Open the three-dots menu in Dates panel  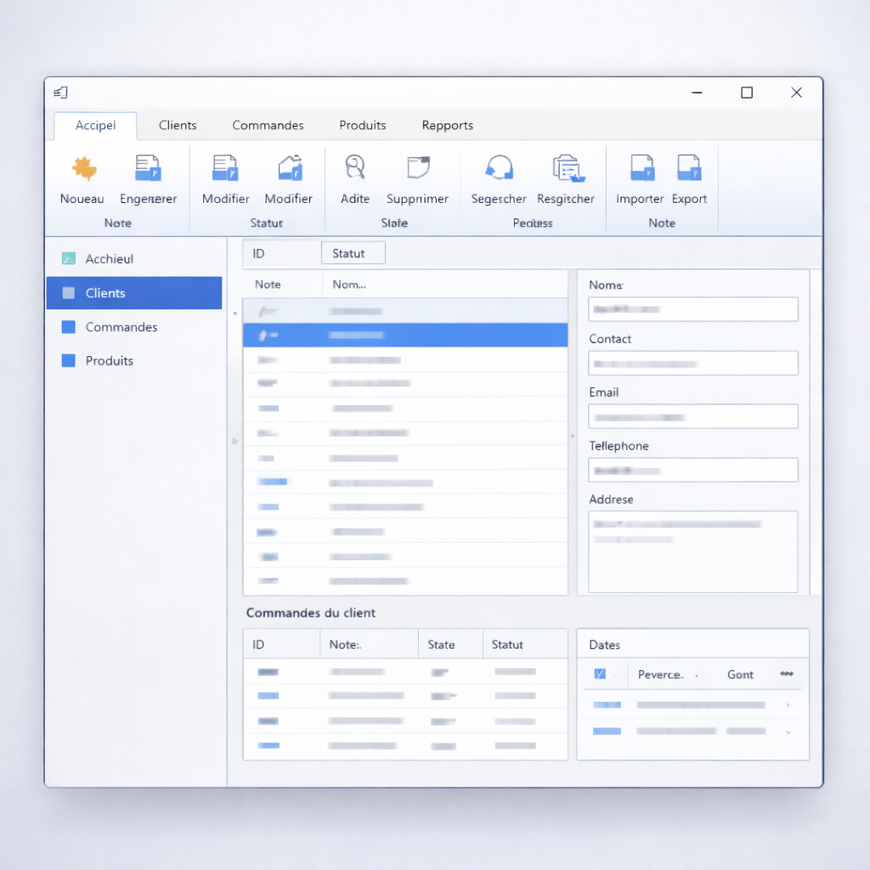point(787,674)
